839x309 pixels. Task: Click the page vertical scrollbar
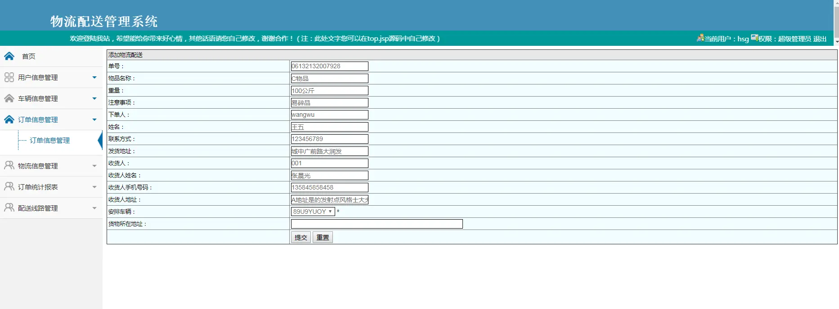[836, 22]
